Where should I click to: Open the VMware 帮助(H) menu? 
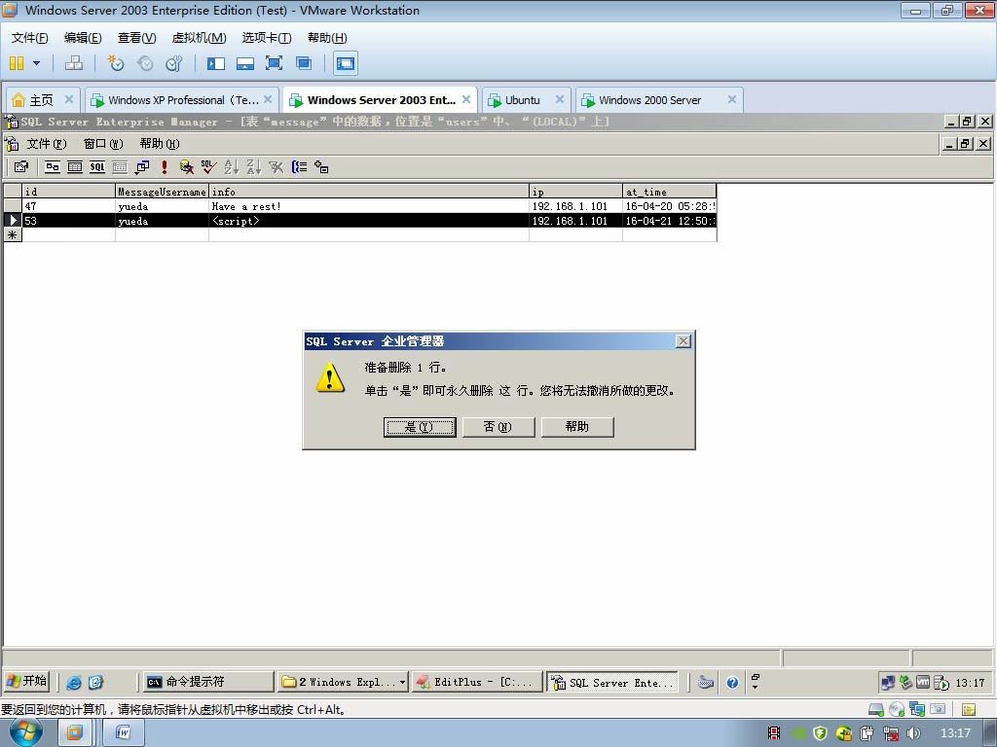click(327, 38)
